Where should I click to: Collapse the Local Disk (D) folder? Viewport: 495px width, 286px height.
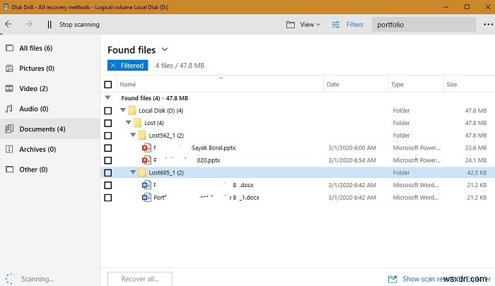[123, 110]
